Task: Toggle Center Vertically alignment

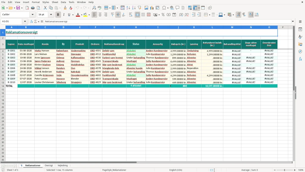Action: (118, 15)
